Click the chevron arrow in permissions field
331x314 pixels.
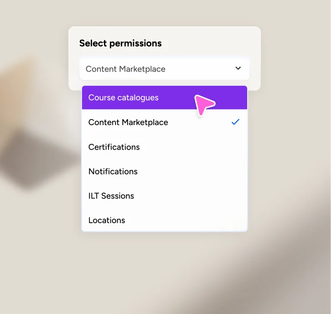pyautogui.click(x=238, y=68)
